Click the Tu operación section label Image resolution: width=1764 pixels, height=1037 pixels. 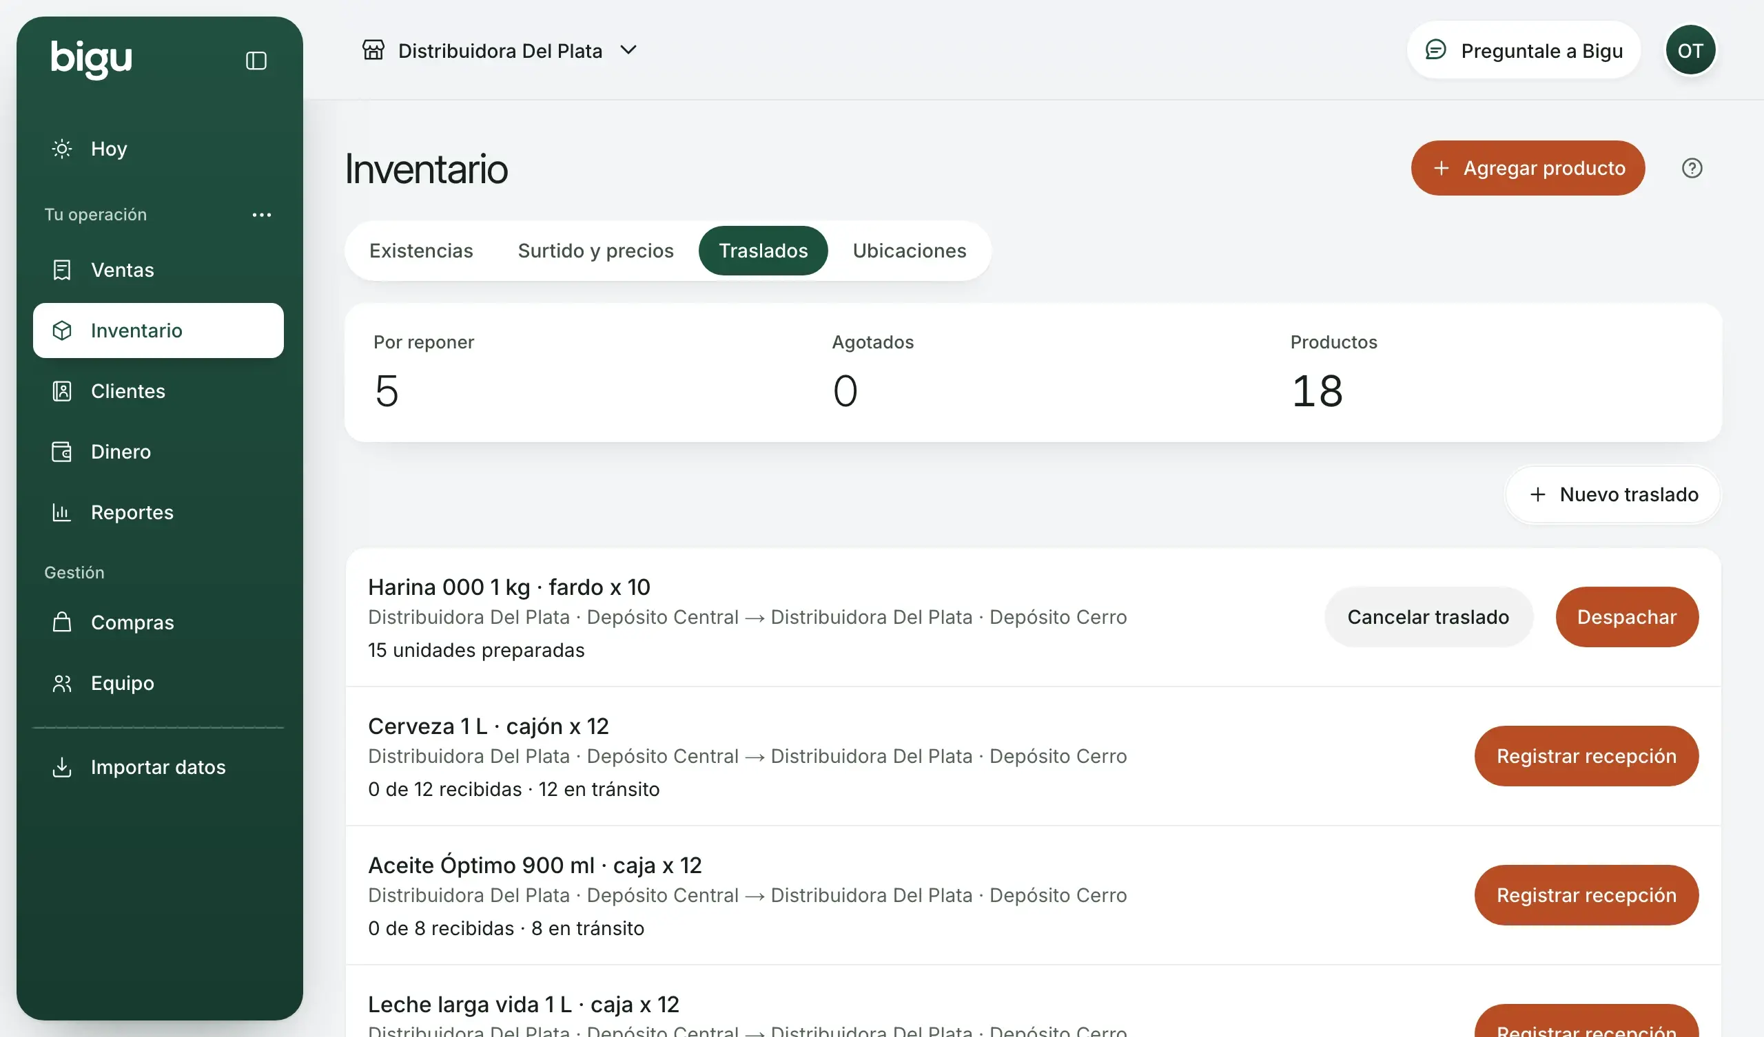(x=95, y=215)
